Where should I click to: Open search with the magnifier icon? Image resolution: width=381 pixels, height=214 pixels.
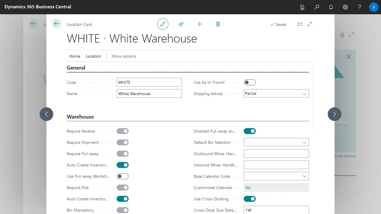[317, 7]
